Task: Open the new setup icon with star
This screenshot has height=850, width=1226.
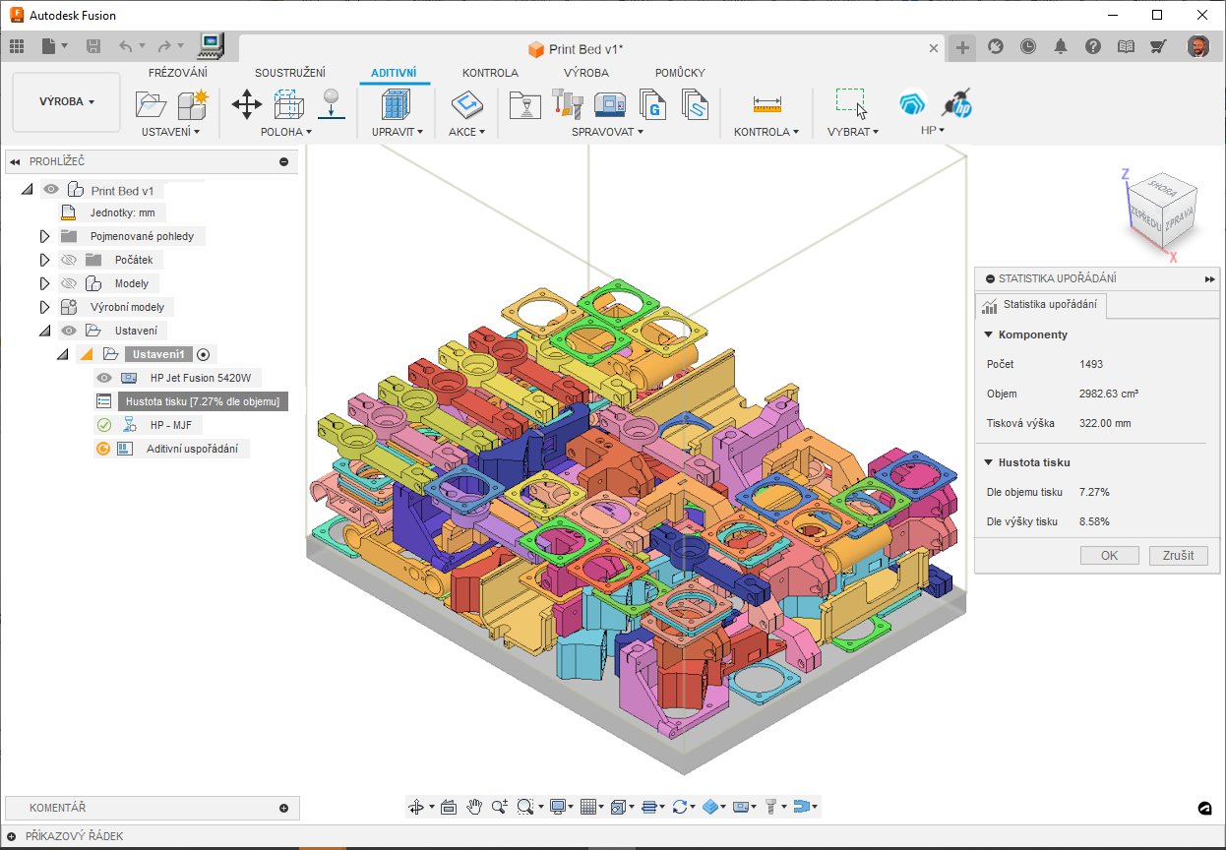Action: (x=192, y=103)
